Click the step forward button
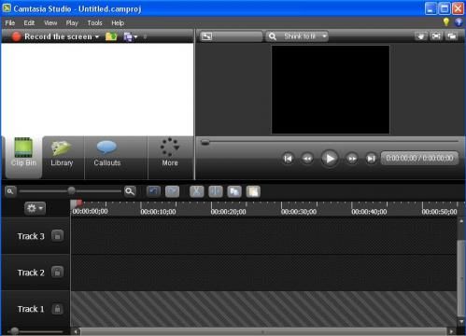The image size is (466, 336). (352, 159)
